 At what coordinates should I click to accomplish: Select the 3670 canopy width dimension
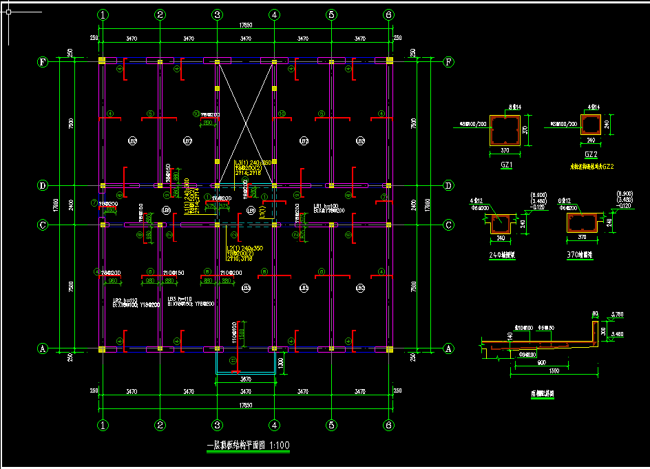[245, 379]
